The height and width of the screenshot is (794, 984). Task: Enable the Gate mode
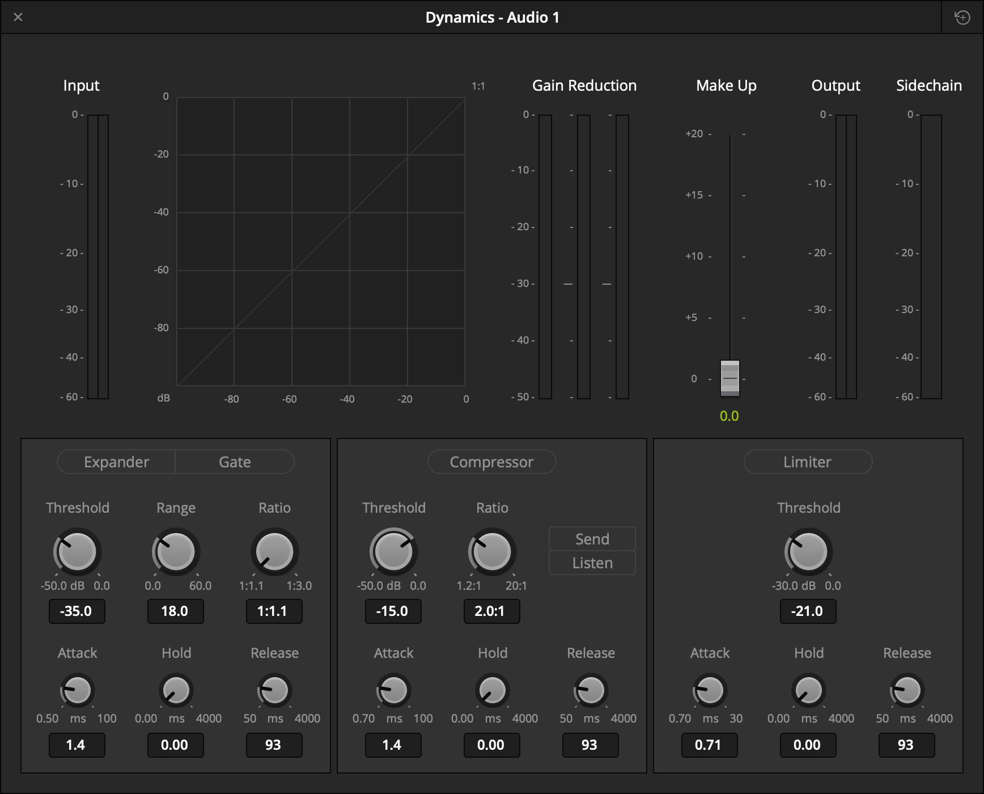pyautogui.click(x=235, y=462)
